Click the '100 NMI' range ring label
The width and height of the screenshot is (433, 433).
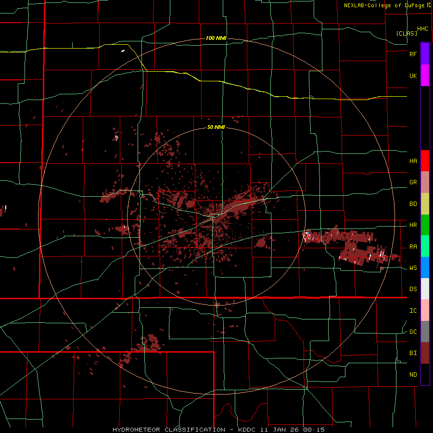[216, 38]
